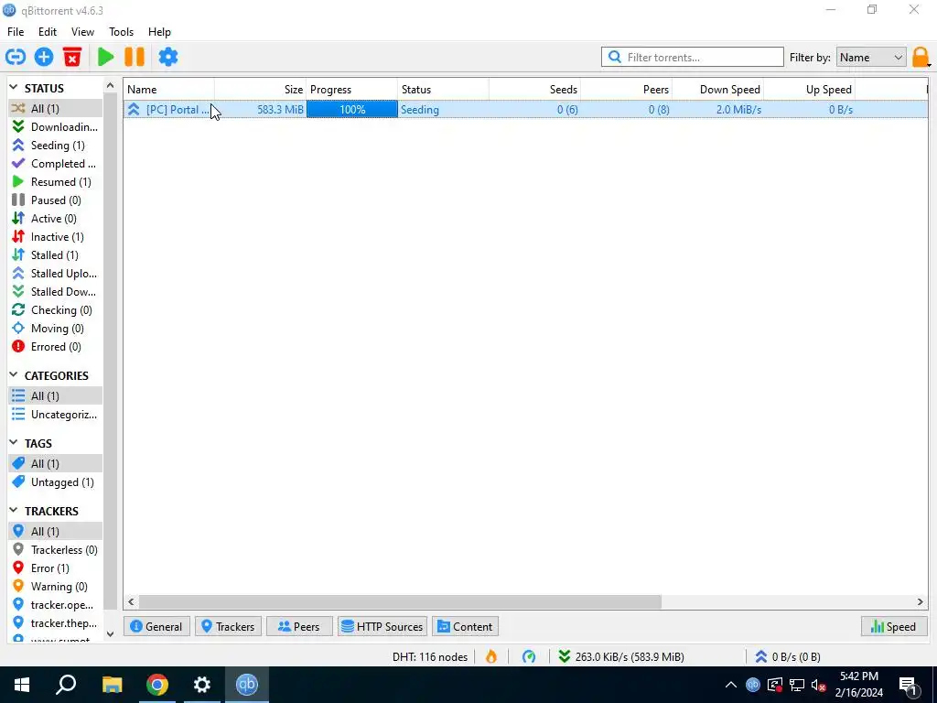Delete the selected torrent with the red trash icon
The image size is (937, 703).
[x=72, y=58]
